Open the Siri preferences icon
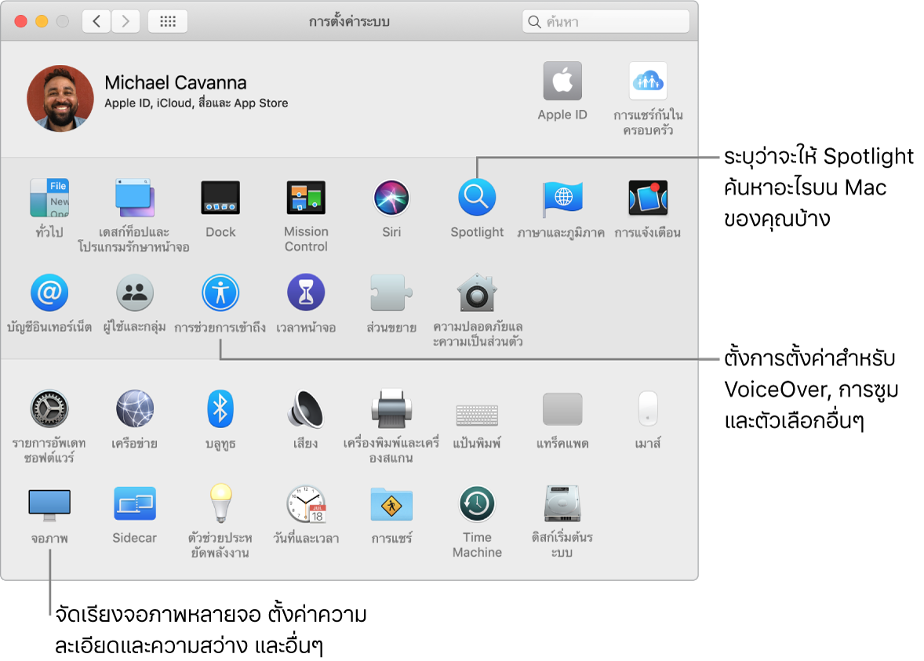Screen dimensions: 924x661 (x=391, y=198)
